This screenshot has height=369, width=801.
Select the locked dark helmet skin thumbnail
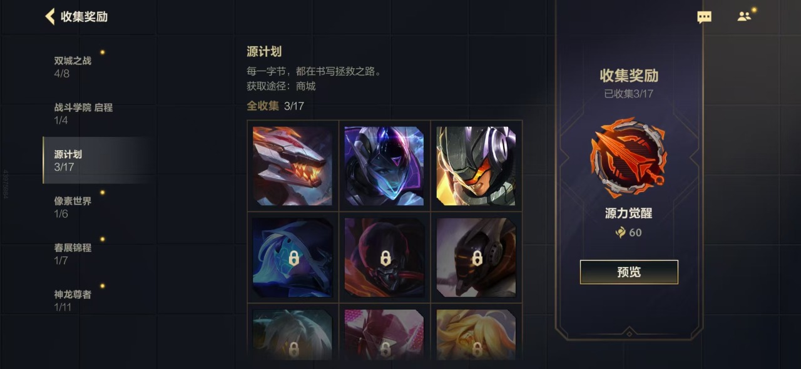(476, 257)
